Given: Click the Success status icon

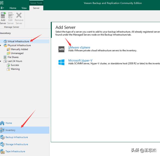Looking at the screenshot, I should [8, 65].
